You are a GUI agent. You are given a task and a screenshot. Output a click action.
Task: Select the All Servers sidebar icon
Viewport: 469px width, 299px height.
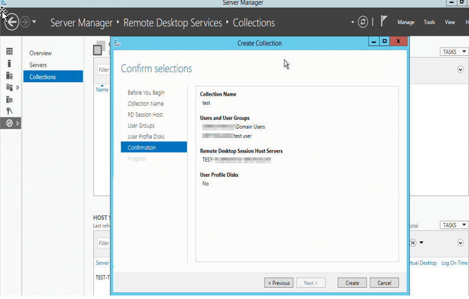[x=9, y=76]
